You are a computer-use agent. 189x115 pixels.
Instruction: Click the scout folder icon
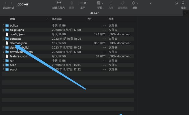tap(7, 69)
